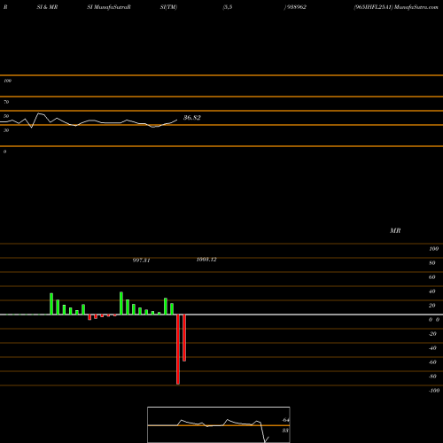This screenshot has width=443, height=443.
Task: Select the tallest red MR bar
Action: [178, 349]
